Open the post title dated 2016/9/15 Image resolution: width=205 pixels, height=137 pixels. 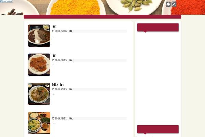tap(55, 55)
